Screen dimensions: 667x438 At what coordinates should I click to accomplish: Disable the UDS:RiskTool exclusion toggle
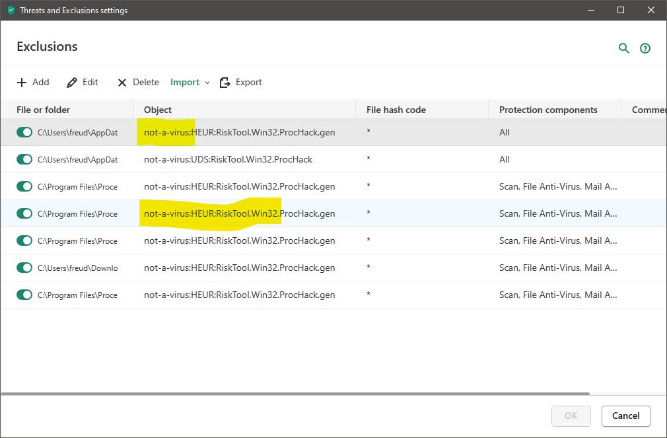[24, 159]
